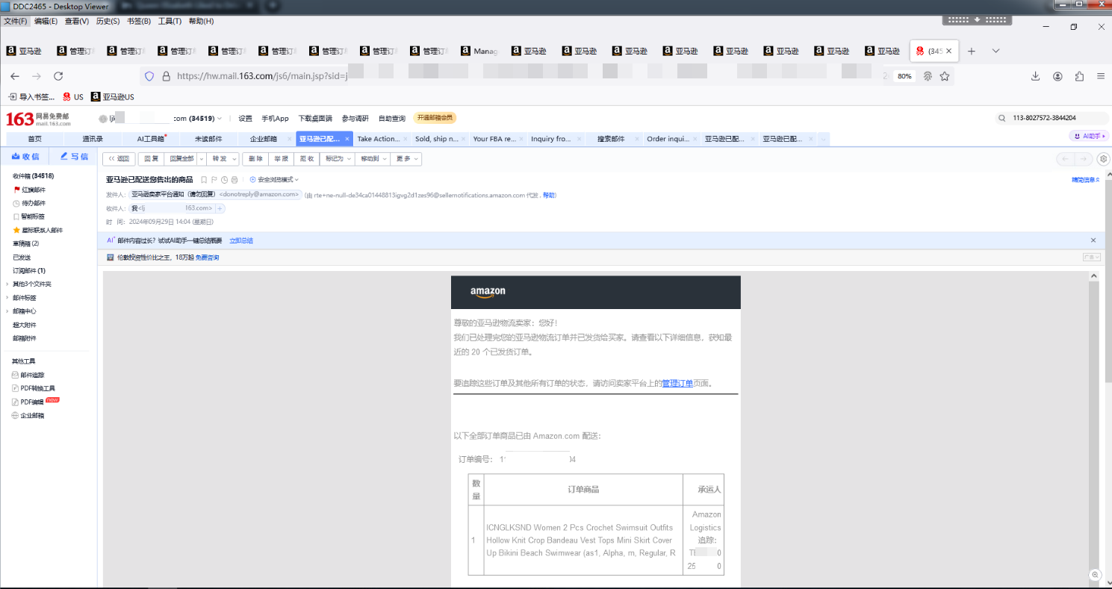
Task: Open the Firefox downloads icon
Action: pos(1035,76)
